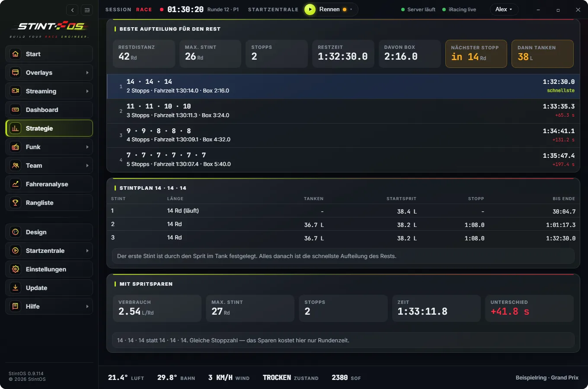Expand the Team submenu arrow
This screenshot has width=588, height=389.
(x=87, y=166)
